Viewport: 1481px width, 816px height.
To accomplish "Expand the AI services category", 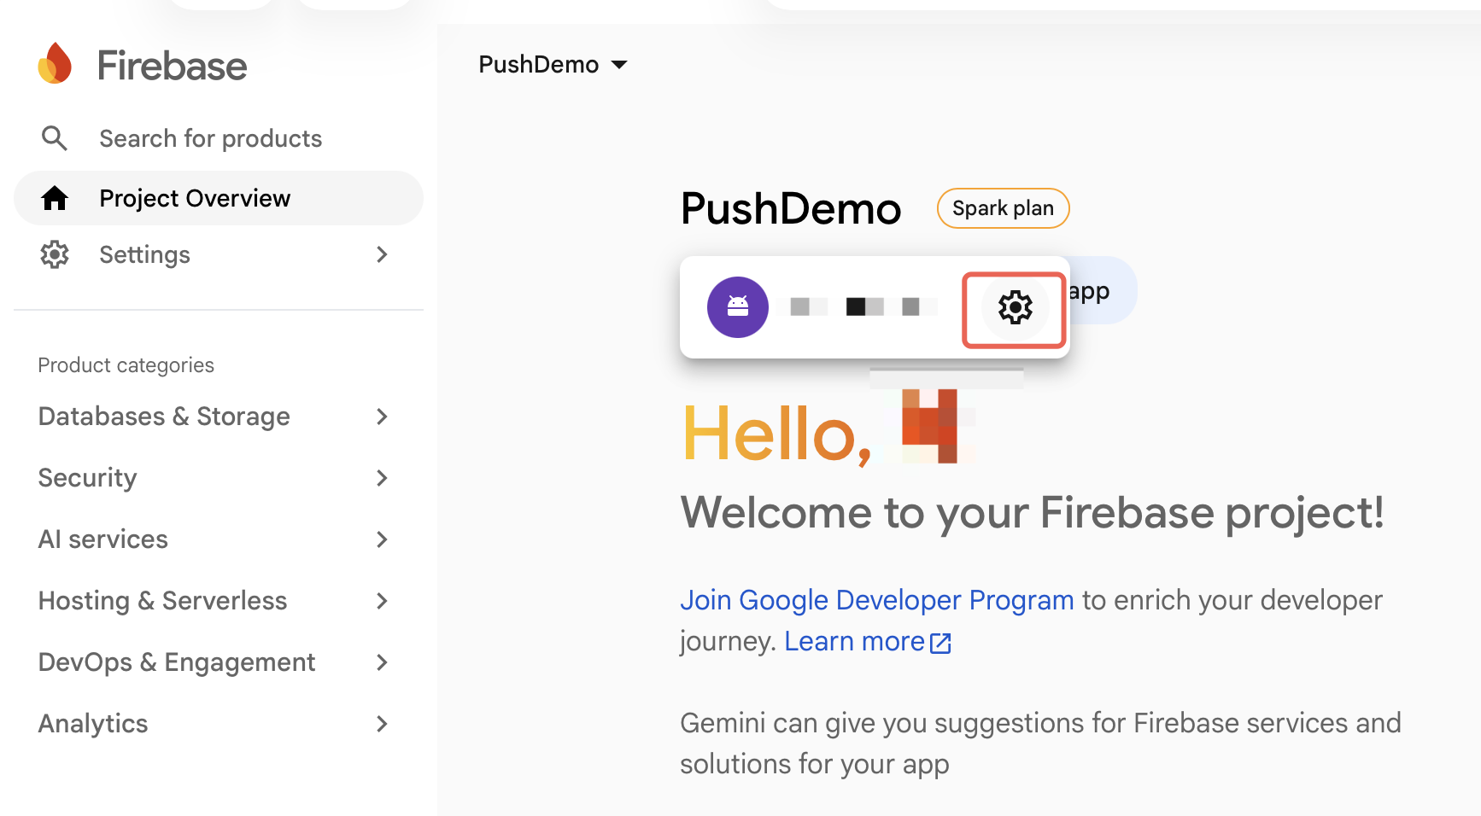I will [x=214, y=539].
